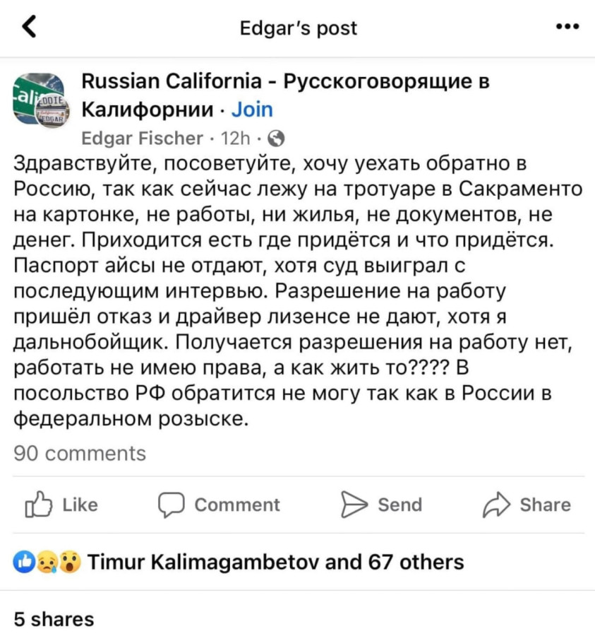Open Edgar's small profile picture

[x=52, y=112]
